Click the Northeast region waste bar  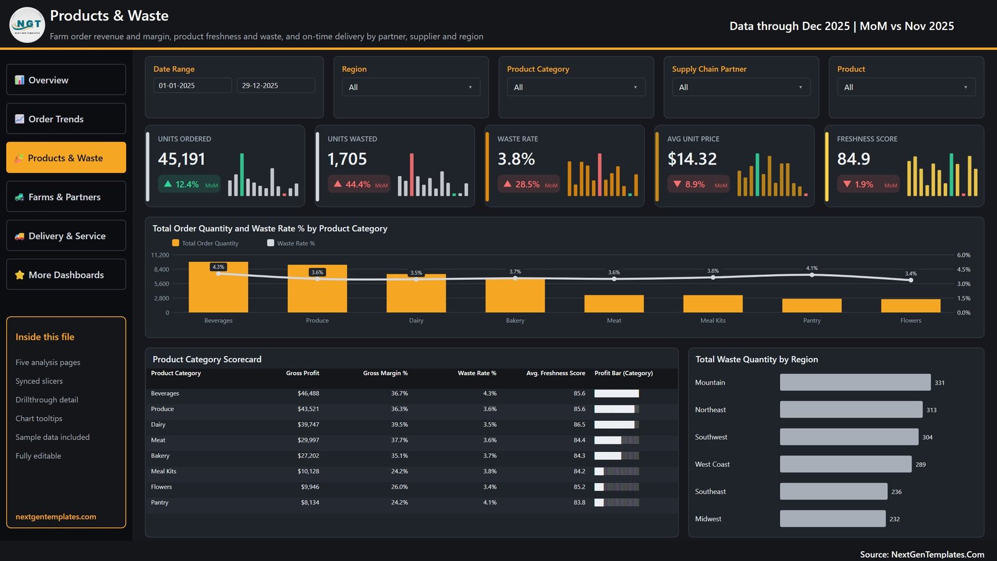[851, 410]
